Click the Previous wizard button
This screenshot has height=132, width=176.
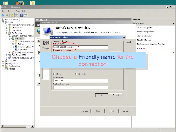tap(84, 111)
